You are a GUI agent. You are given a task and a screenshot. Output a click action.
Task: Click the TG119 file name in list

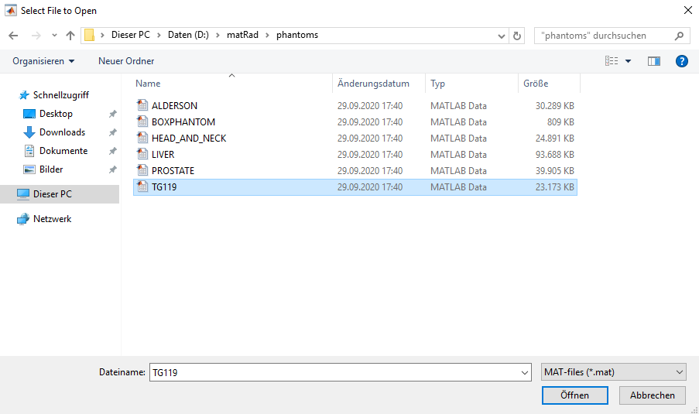[x=164, y=187]
